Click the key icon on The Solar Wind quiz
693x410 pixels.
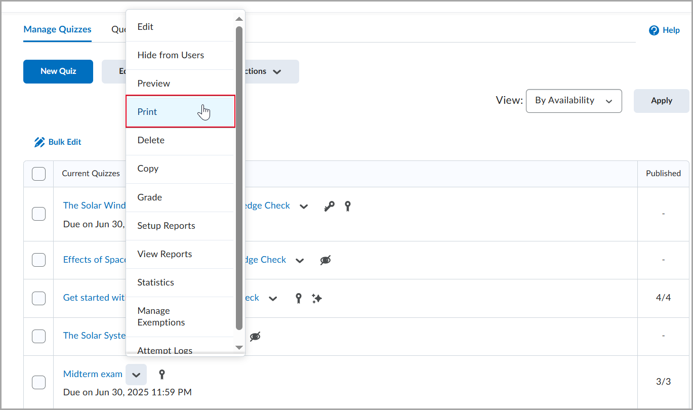[330, 206]
